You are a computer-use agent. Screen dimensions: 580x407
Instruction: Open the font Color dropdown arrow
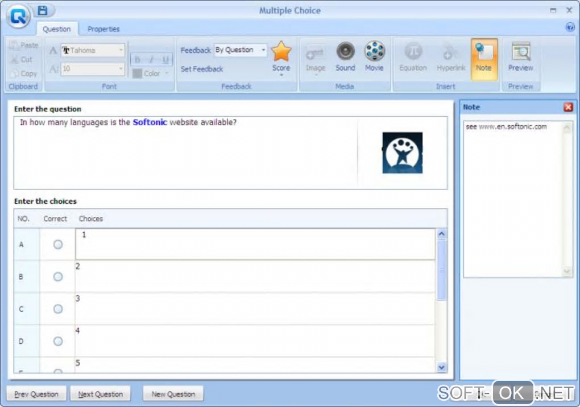(x=167, y=73)
